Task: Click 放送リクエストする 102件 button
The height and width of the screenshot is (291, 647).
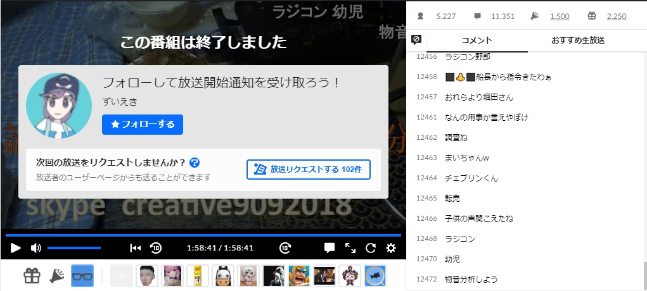Action: click(308, 170)
